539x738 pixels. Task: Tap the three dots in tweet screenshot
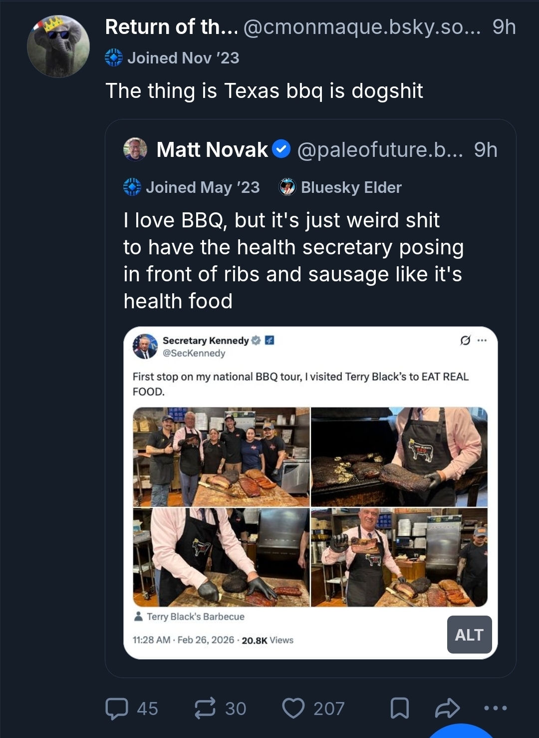coord(482,341)
